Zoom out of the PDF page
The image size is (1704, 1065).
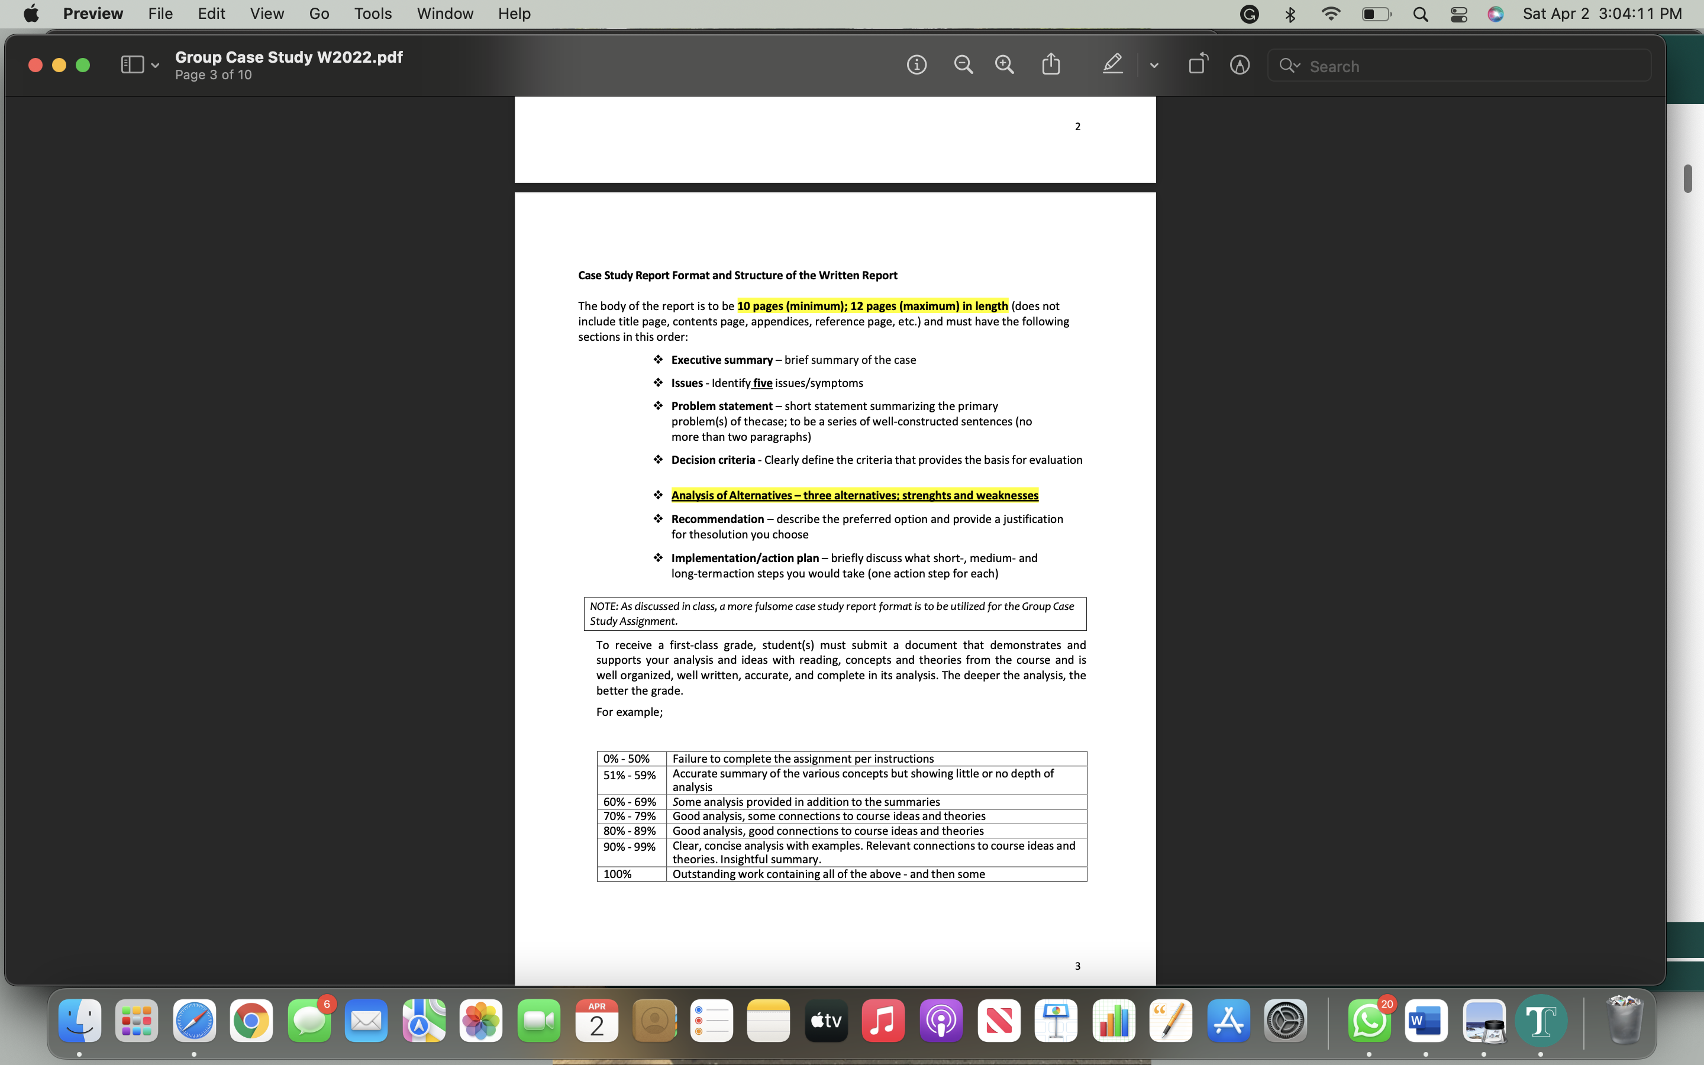point(963,65)
